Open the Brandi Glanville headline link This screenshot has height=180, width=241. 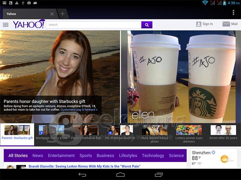[x=84, y=166]
